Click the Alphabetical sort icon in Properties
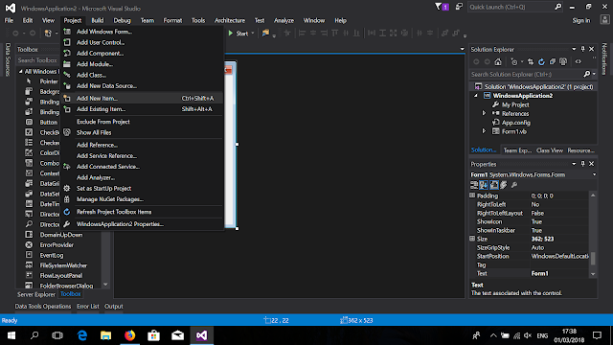This screenshot has width=613, height=345. coord(484,185)
